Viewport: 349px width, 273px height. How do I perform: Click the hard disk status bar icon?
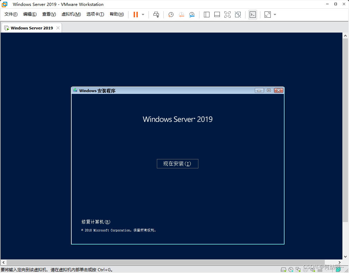tap(283, 270)
